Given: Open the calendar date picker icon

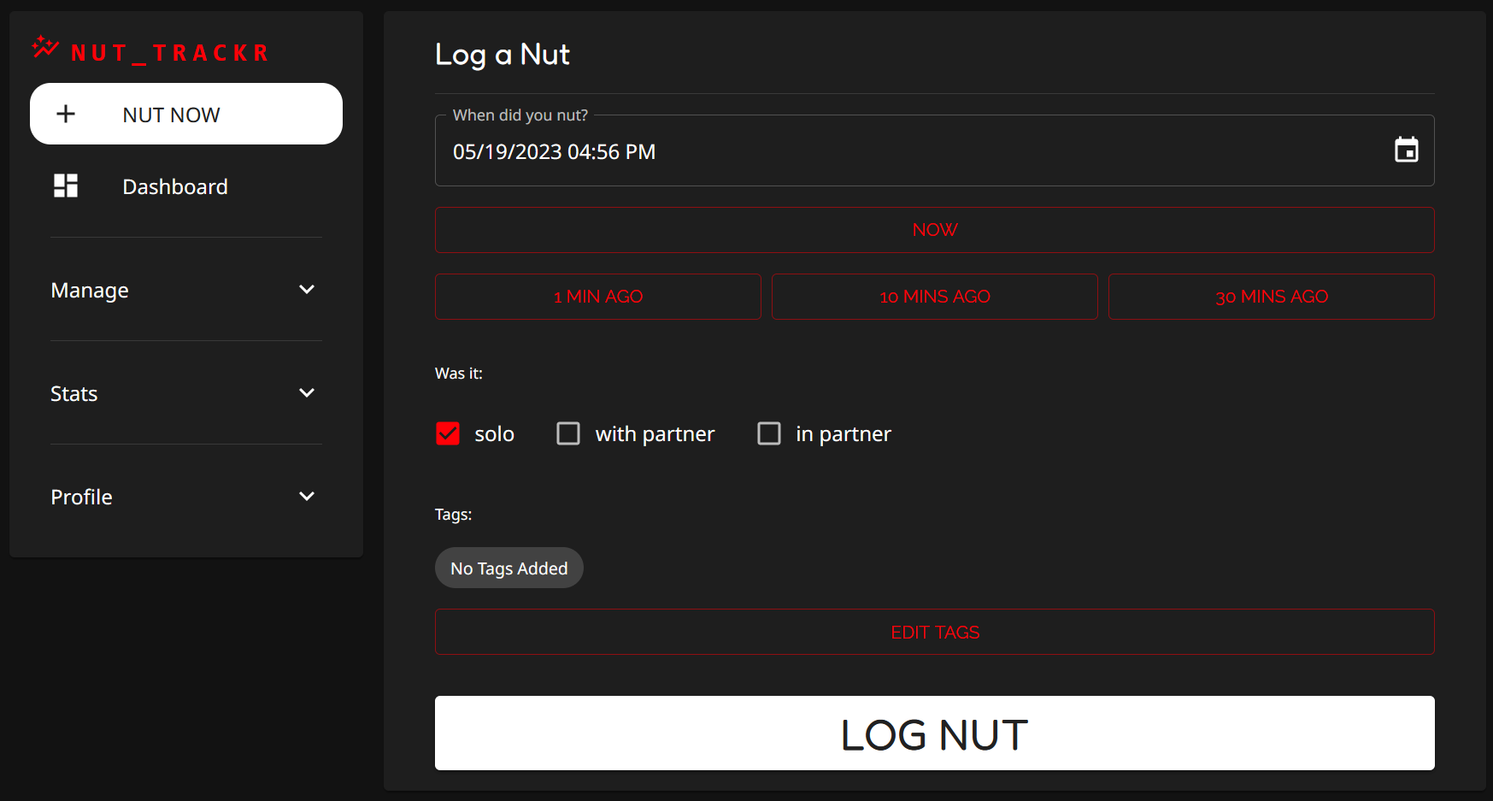Looking at the screenshot, I should click(1406, 150).
